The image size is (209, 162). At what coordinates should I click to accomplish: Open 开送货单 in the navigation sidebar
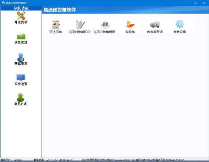click(21, 18)
